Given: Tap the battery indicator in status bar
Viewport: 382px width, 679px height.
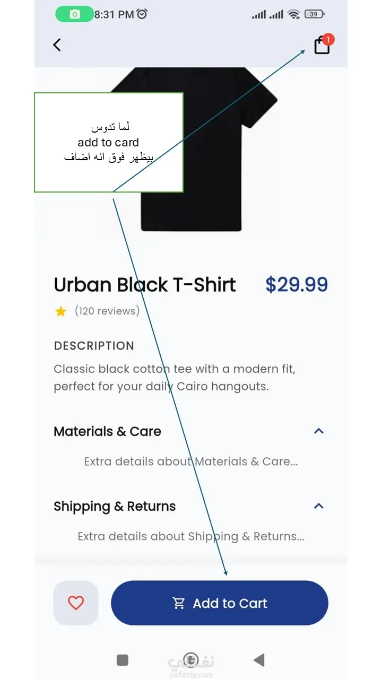Looking at the screenshot, I should click(315, 14).
